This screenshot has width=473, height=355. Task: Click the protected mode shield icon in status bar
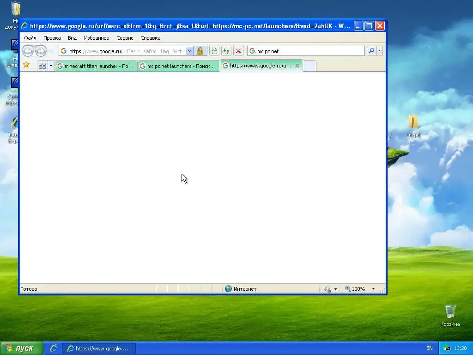tap(327, 289)
